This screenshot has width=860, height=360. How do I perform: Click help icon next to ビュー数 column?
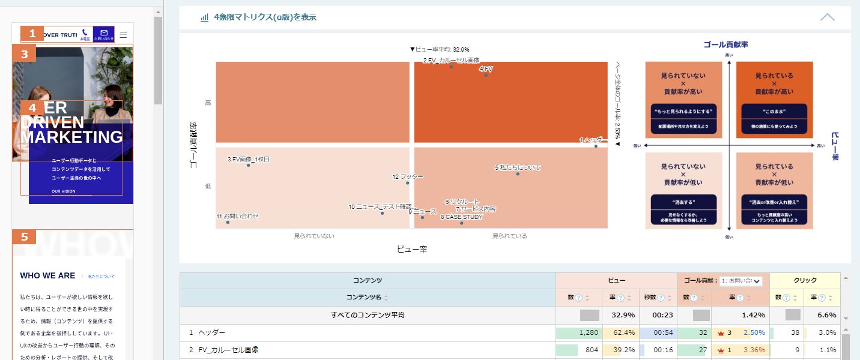(579, 298)
